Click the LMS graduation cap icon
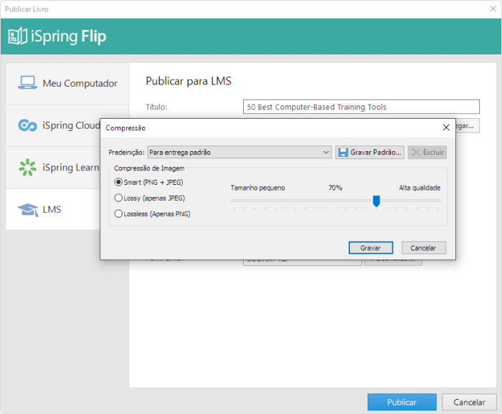 pyautogui.click(x=28, y=210)
